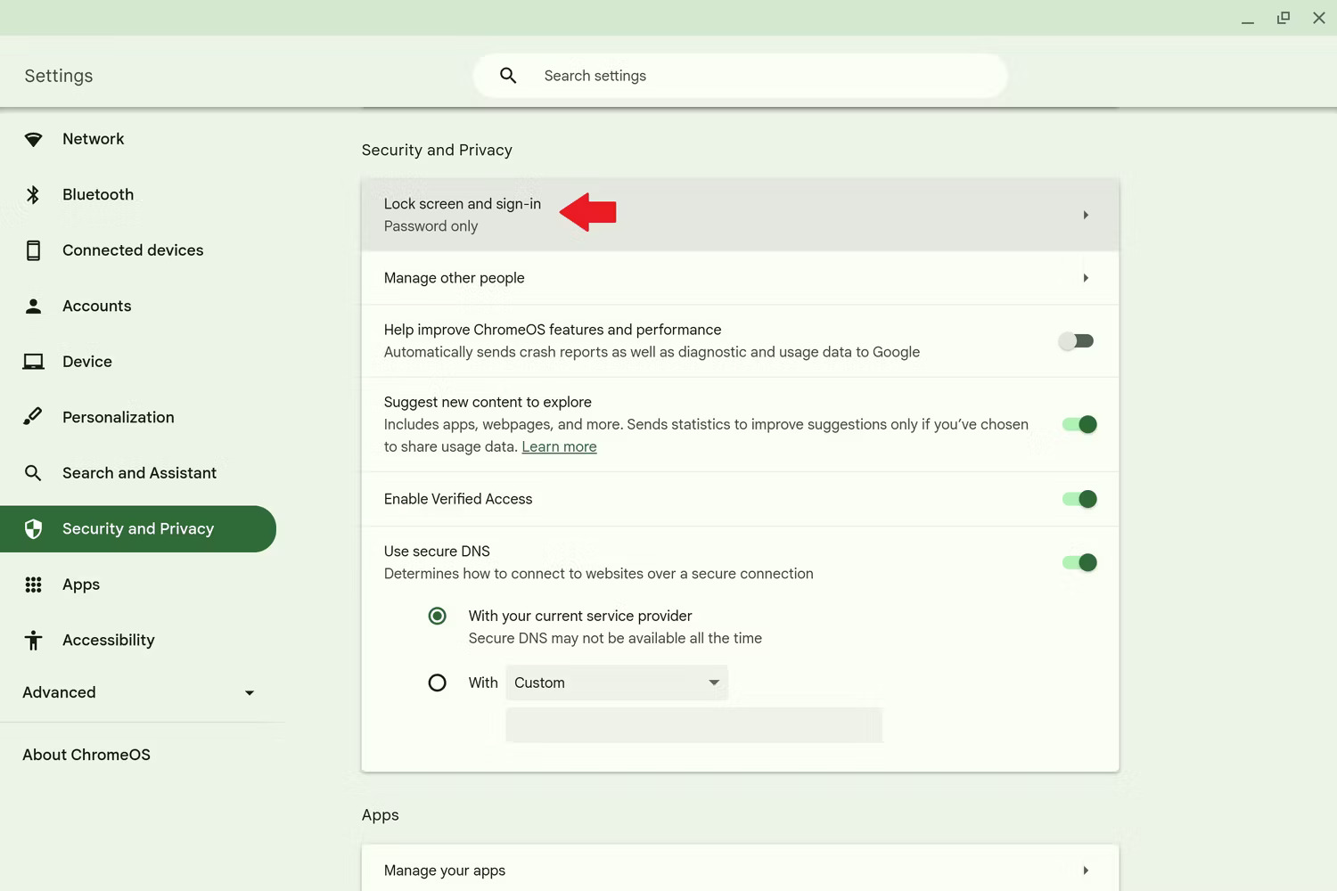The width and height of the screenshot is (1337, 891).
Task: Select the Device laptop icon
Action: tap(33, 362)
